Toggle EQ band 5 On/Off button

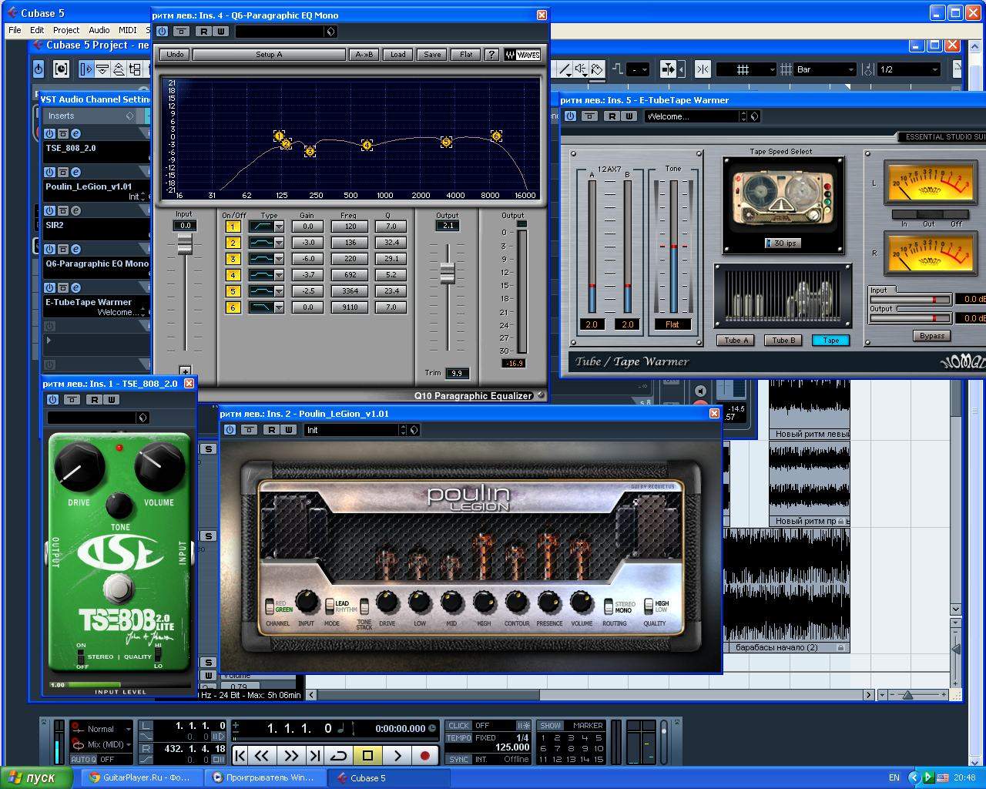pos(233,291)
